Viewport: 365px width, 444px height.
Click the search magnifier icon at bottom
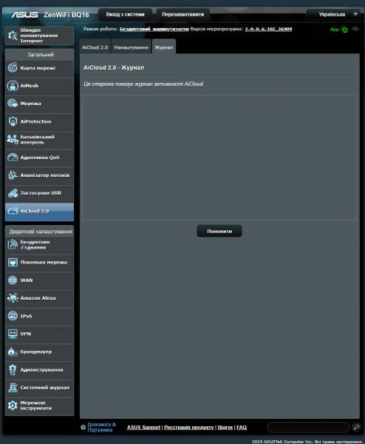(356, 427)
